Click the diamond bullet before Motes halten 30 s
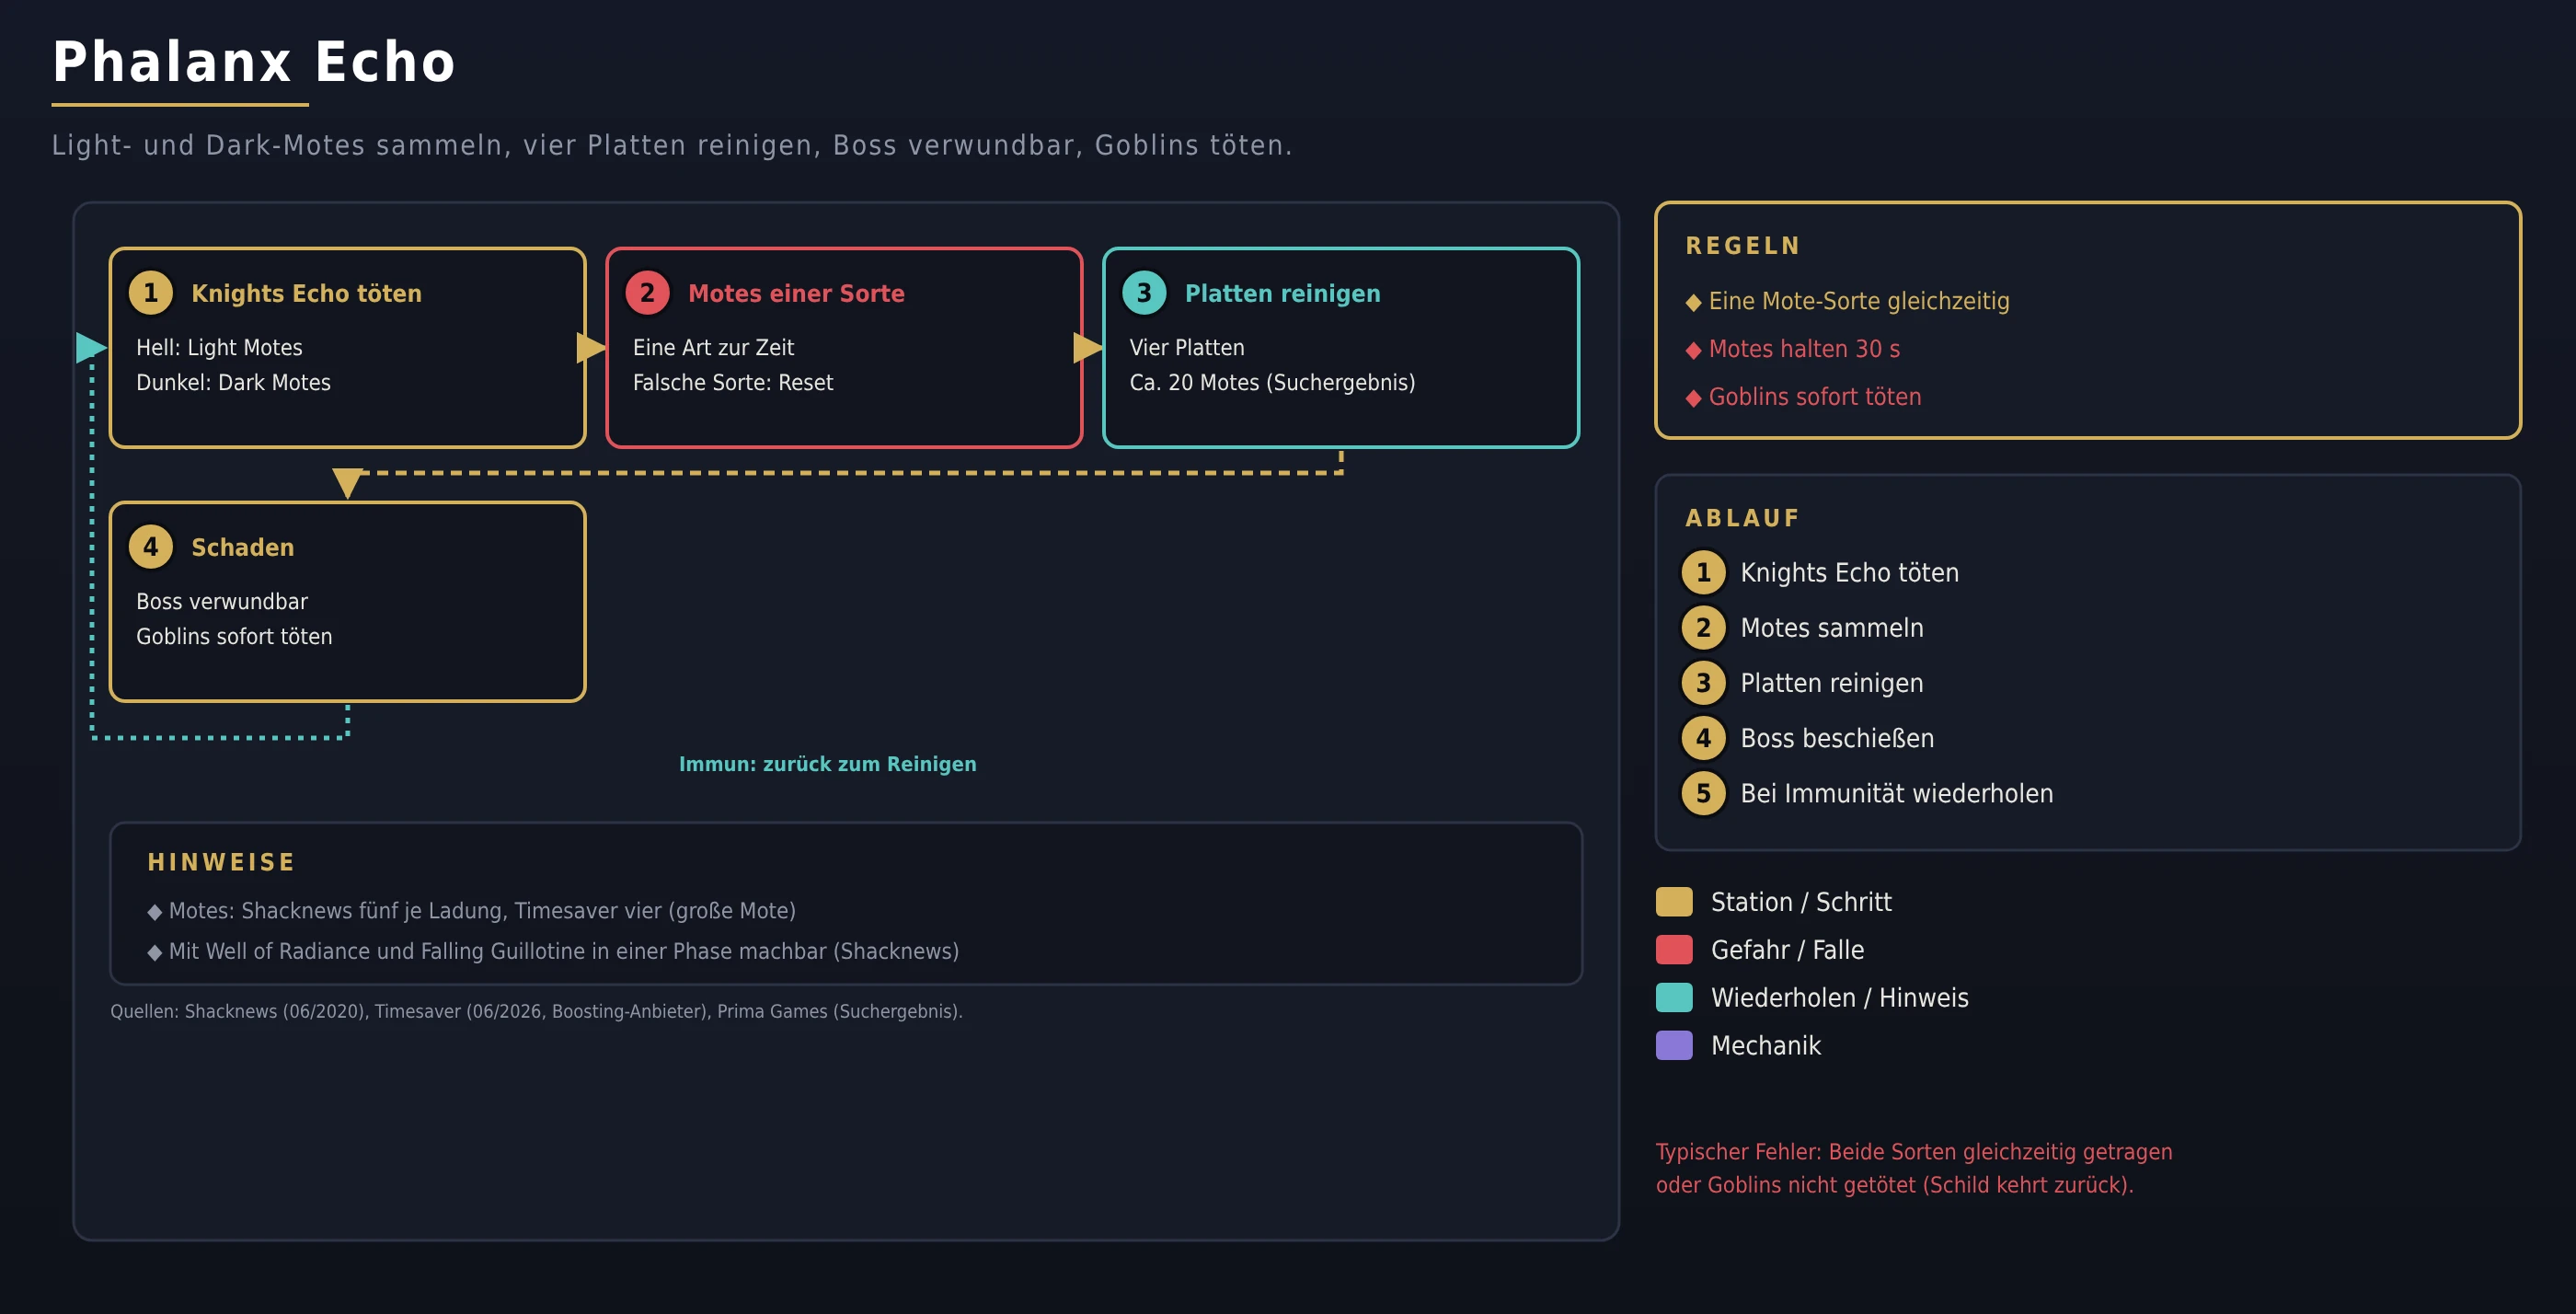 pyautogui.click(x=1693, y=351)
